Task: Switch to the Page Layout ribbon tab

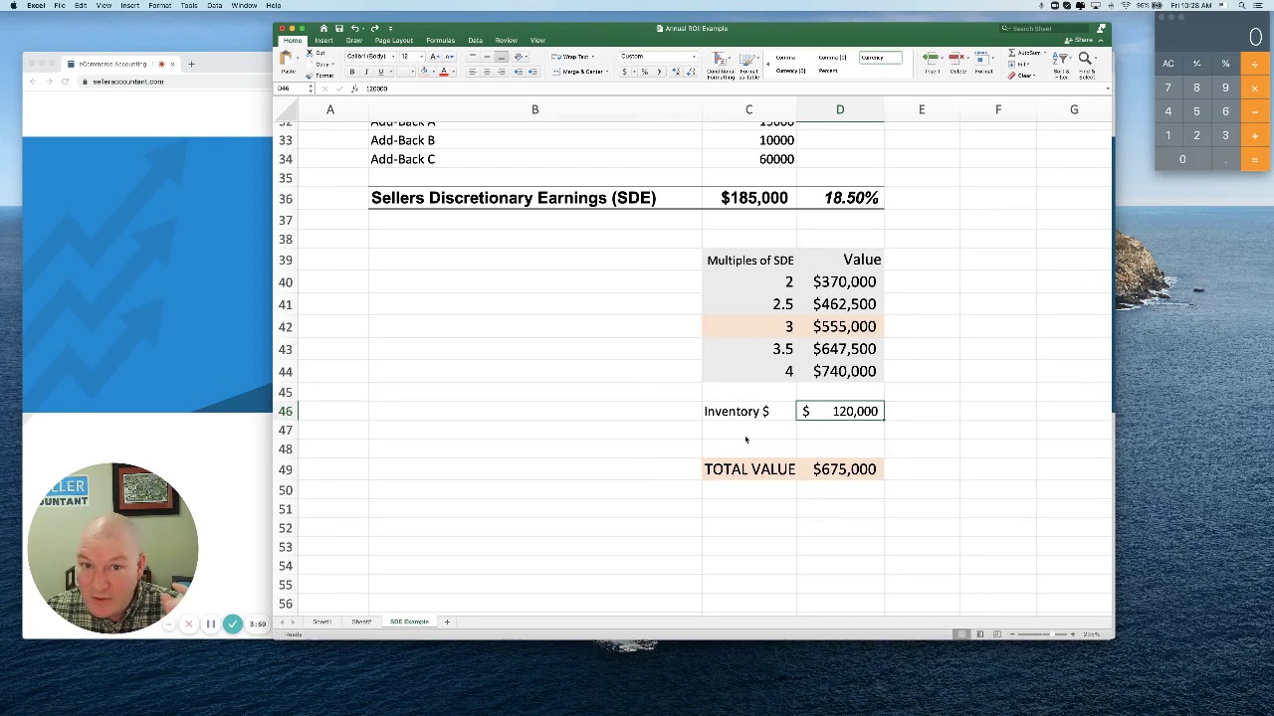Action: coord(394,41)
